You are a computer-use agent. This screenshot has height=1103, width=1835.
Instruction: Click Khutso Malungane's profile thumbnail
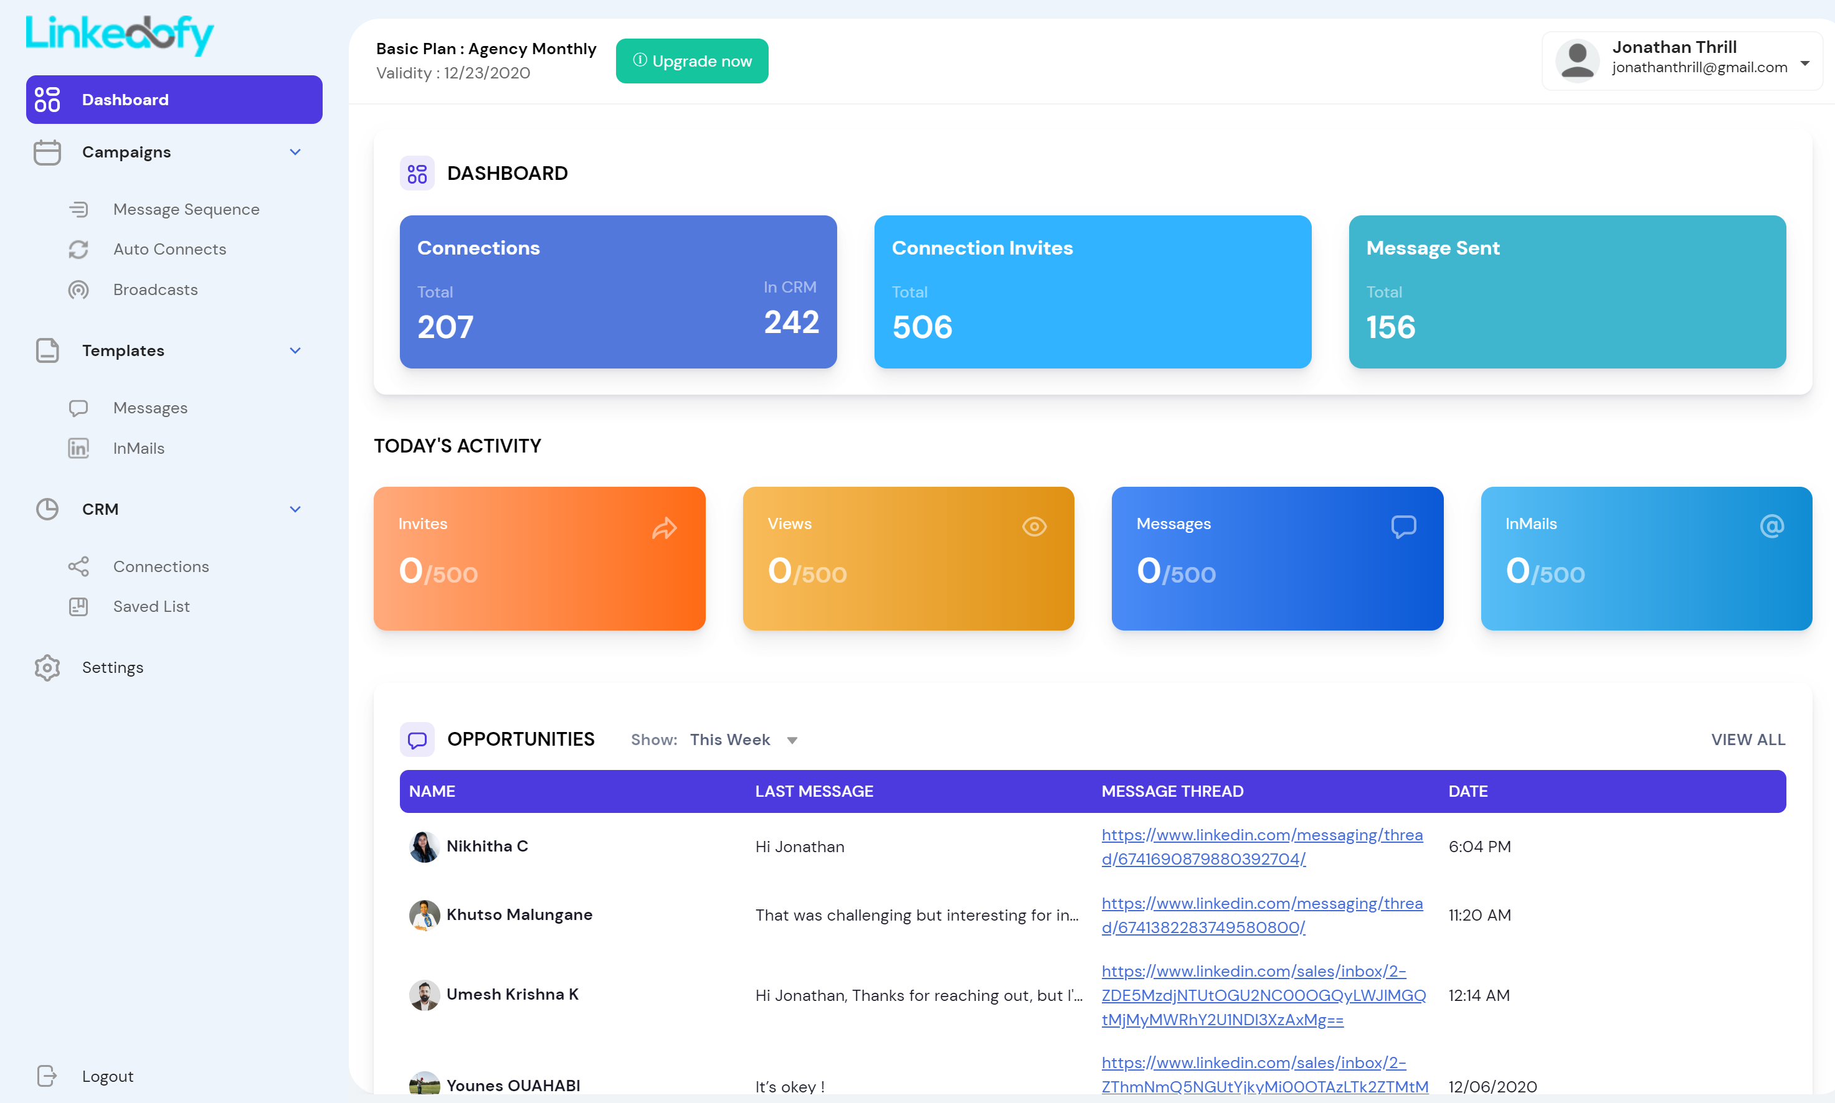[424, 915]
